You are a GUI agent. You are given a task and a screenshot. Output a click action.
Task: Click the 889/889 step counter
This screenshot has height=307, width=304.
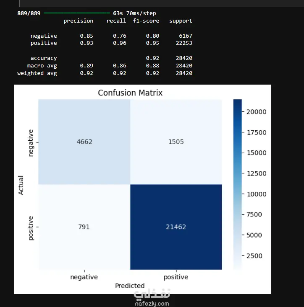click(29, 13)
